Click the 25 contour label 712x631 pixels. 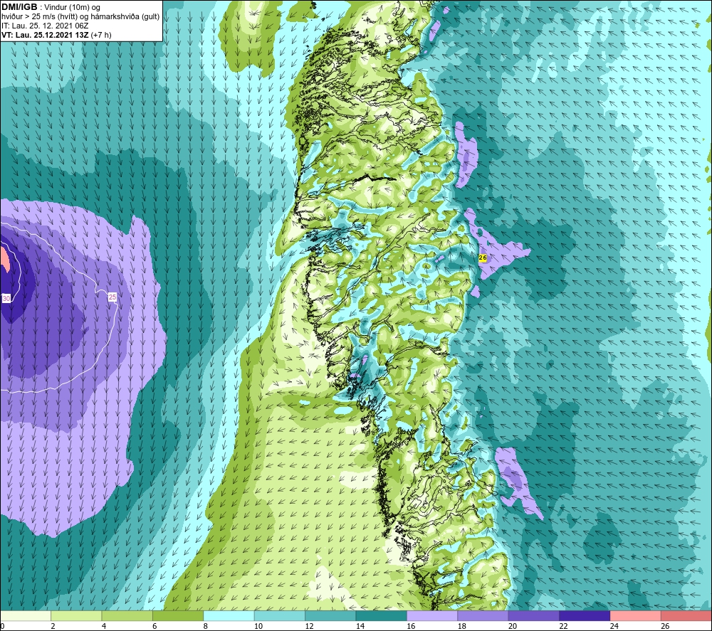click(x=112, y=297)
